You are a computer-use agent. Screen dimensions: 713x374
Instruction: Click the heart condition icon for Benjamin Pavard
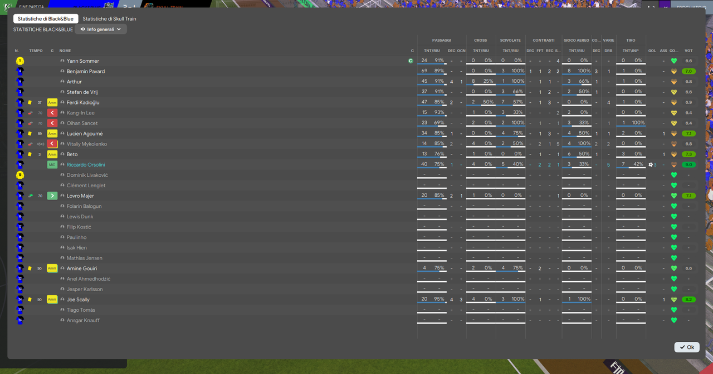pyautogui.click(x=674, y=71)
